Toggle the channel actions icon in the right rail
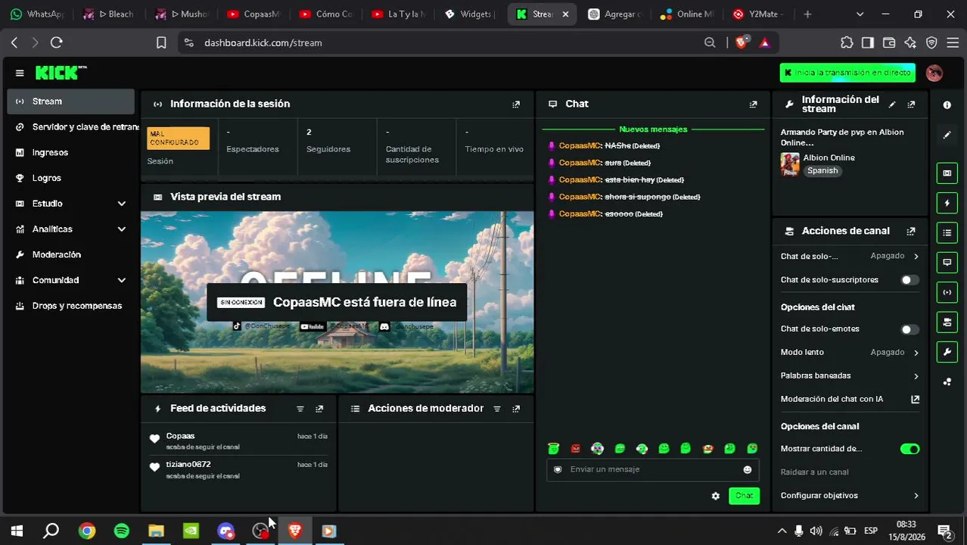The width and height of the screenshot is (967, 545). [x=947, y=322]
